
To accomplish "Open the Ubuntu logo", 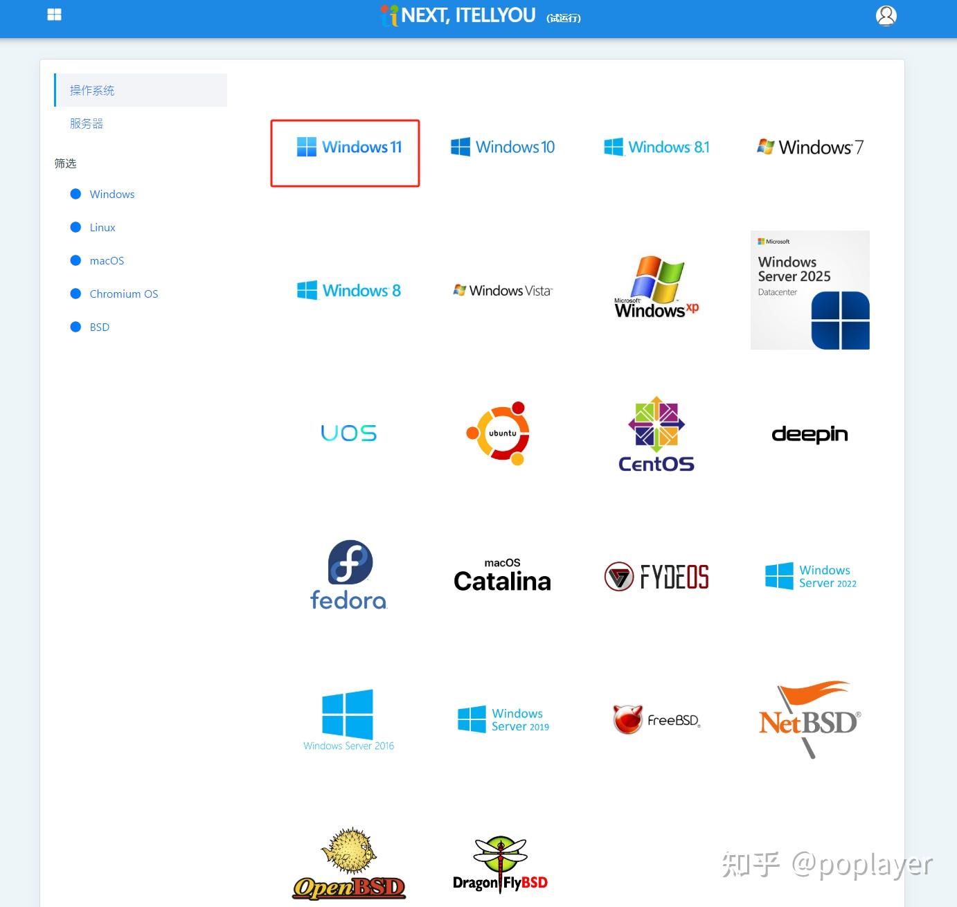I will (x=499, y=433).
